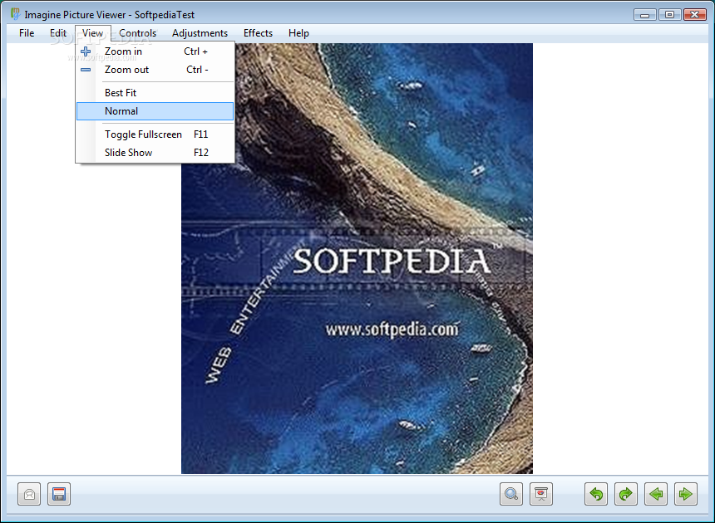Screen dimensions: 715x523
Task: Close the open View menu
Action: 92,33
